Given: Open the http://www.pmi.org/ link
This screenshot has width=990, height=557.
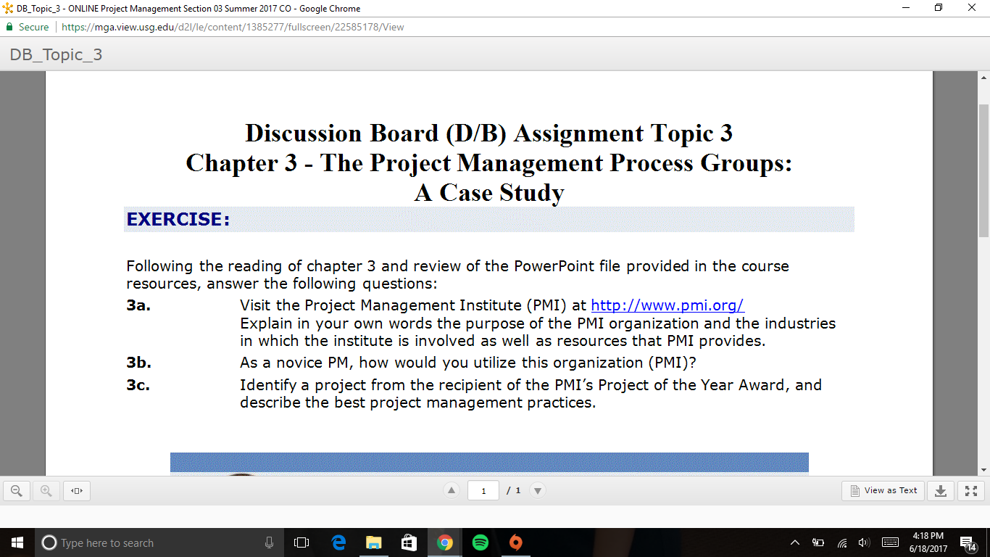Looking at the screenshot, I should 667,305.
